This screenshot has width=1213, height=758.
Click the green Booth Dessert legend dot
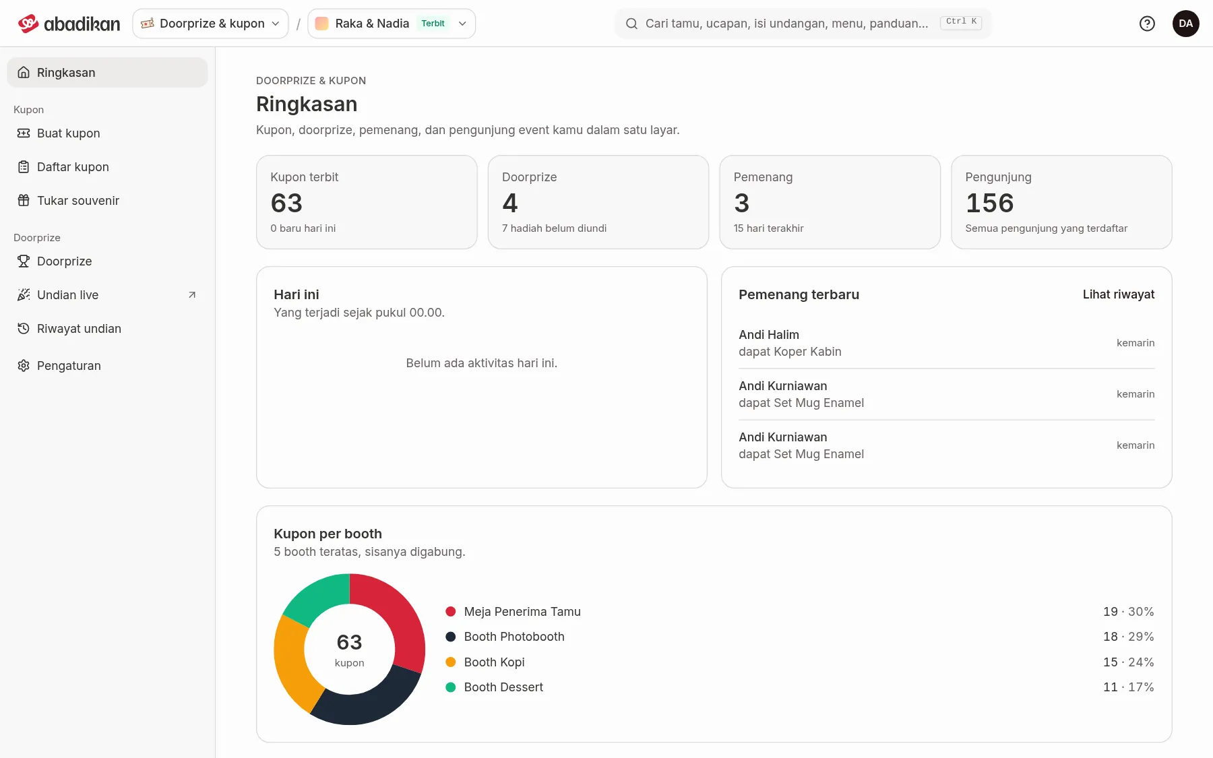451,687
